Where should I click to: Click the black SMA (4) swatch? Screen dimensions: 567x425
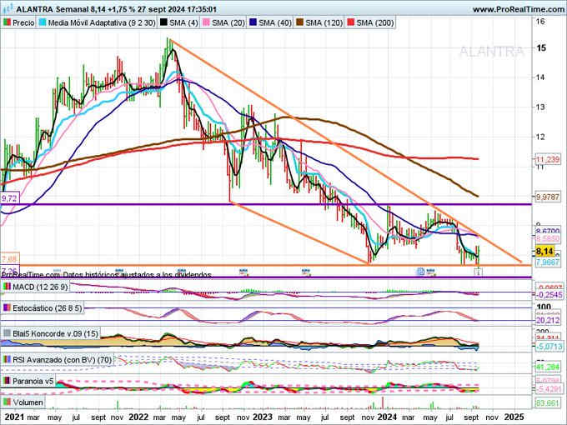click(163, 22)
